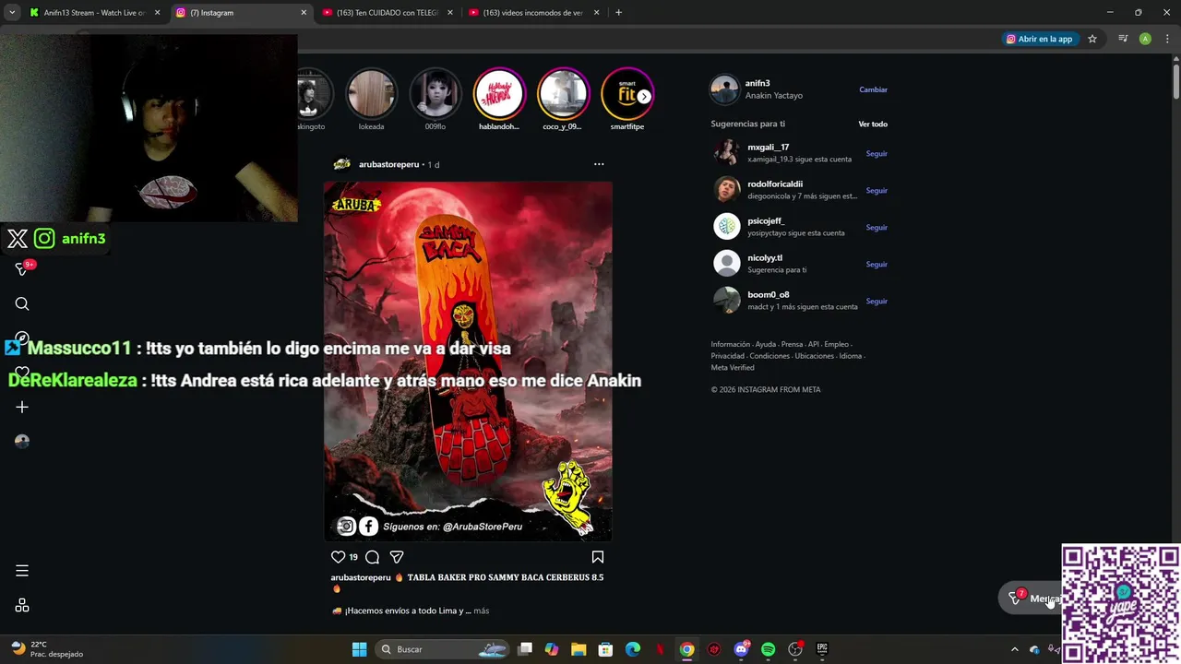
Task: Share the arubastoreperu post
Action: click(x=397, y=557)
